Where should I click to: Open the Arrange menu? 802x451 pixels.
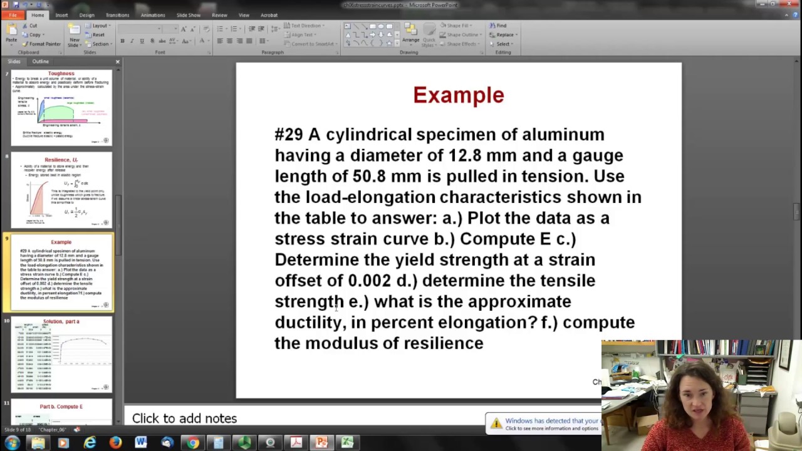(411, 34)
